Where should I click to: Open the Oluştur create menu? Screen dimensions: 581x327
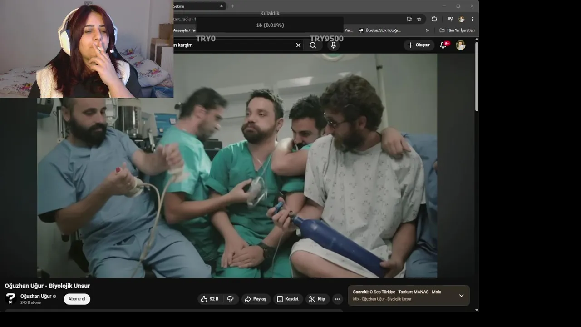tap(419, 45)
